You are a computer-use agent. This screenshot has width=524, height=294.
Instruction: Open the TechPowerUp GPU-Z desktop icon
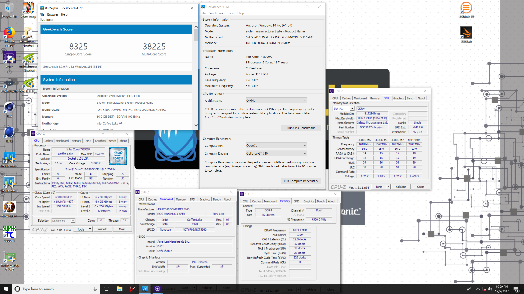9,261
